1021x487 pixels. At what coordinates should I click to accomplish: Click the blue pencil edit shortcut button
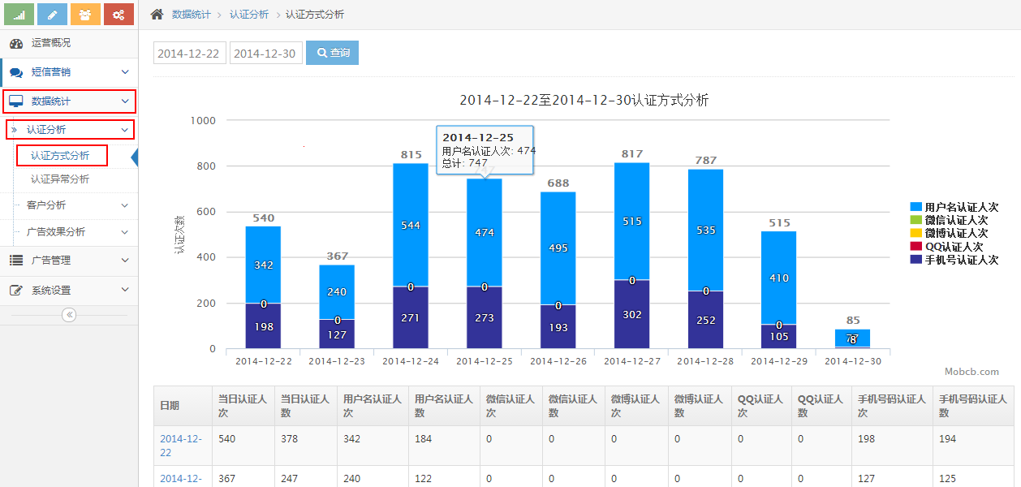[x=52, y=14]
